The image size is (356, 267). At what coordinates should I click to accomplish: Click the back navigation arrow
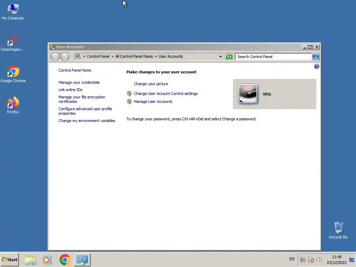55,57
